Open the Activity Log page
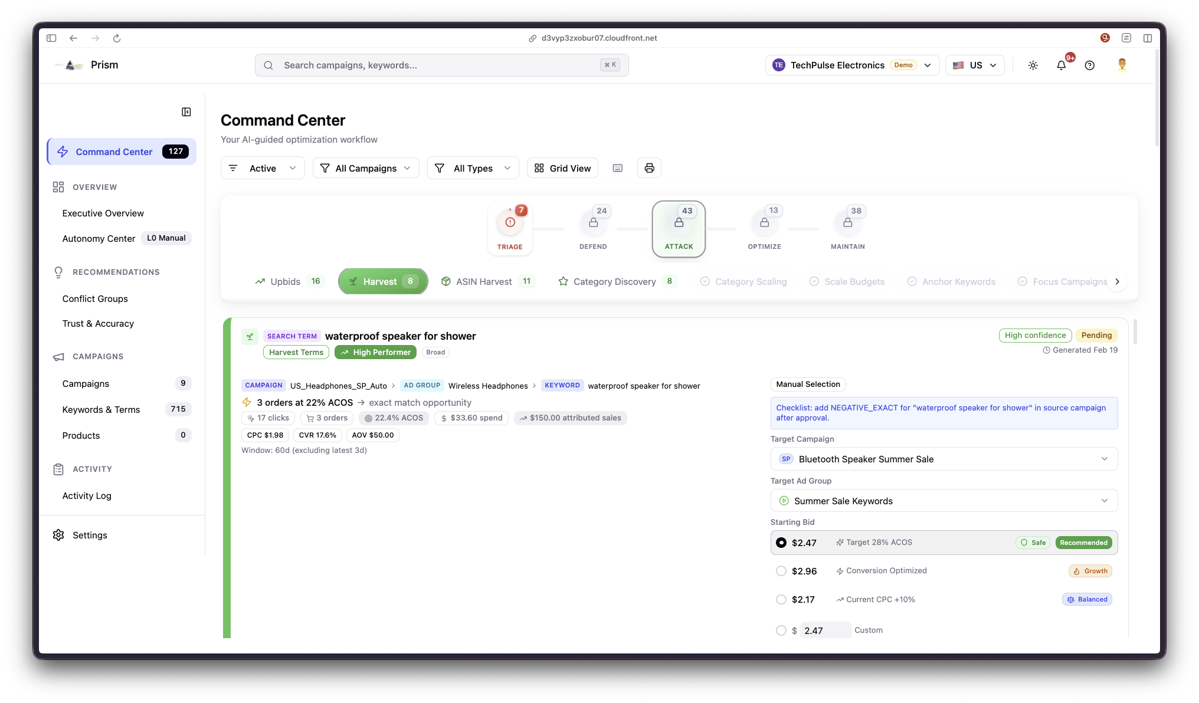1199x703 pixels. 87,495
